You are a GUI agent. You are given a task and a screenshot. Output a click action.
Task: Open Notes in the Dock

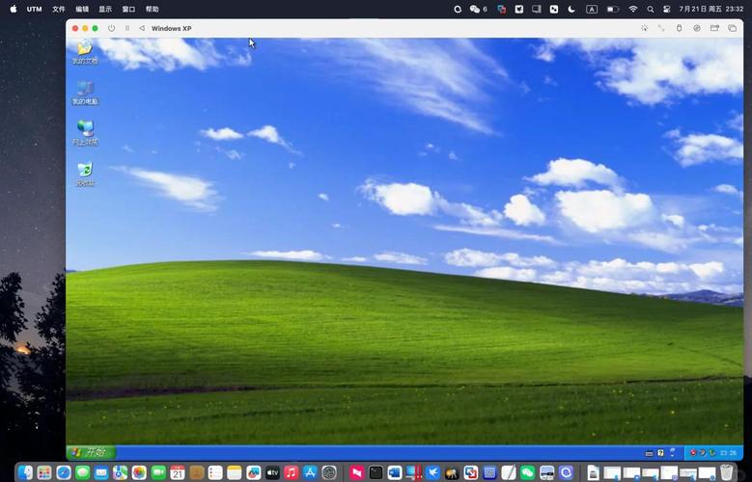[x=234, y=473]
